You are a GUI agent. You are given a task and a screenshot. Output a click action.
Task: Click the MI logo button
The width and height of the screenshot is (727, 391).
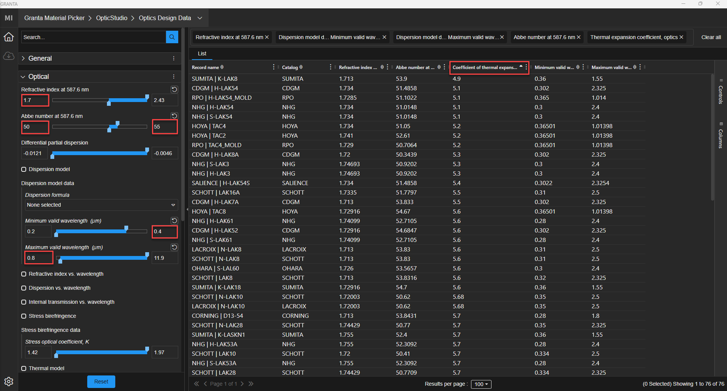pos(9,18)
